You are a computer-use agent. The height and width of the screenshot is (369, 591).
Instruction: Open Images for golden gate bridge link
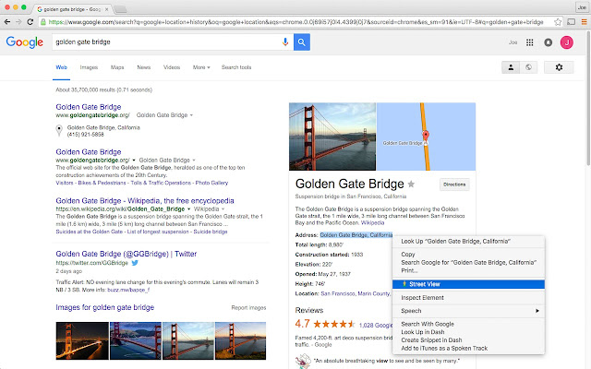coord(104,307)
